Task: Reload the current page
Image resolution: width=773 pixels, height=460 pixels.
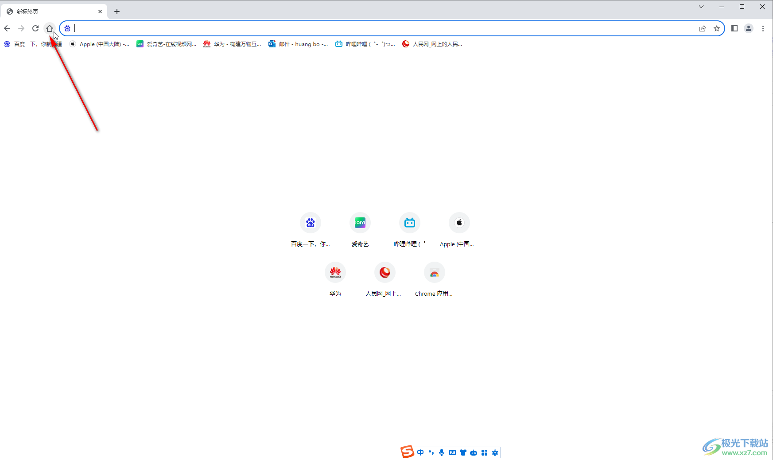Action: coord(35,28)
